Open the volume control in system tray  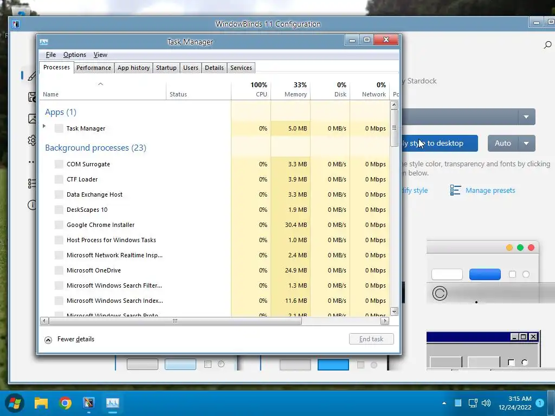click(486, 403)
